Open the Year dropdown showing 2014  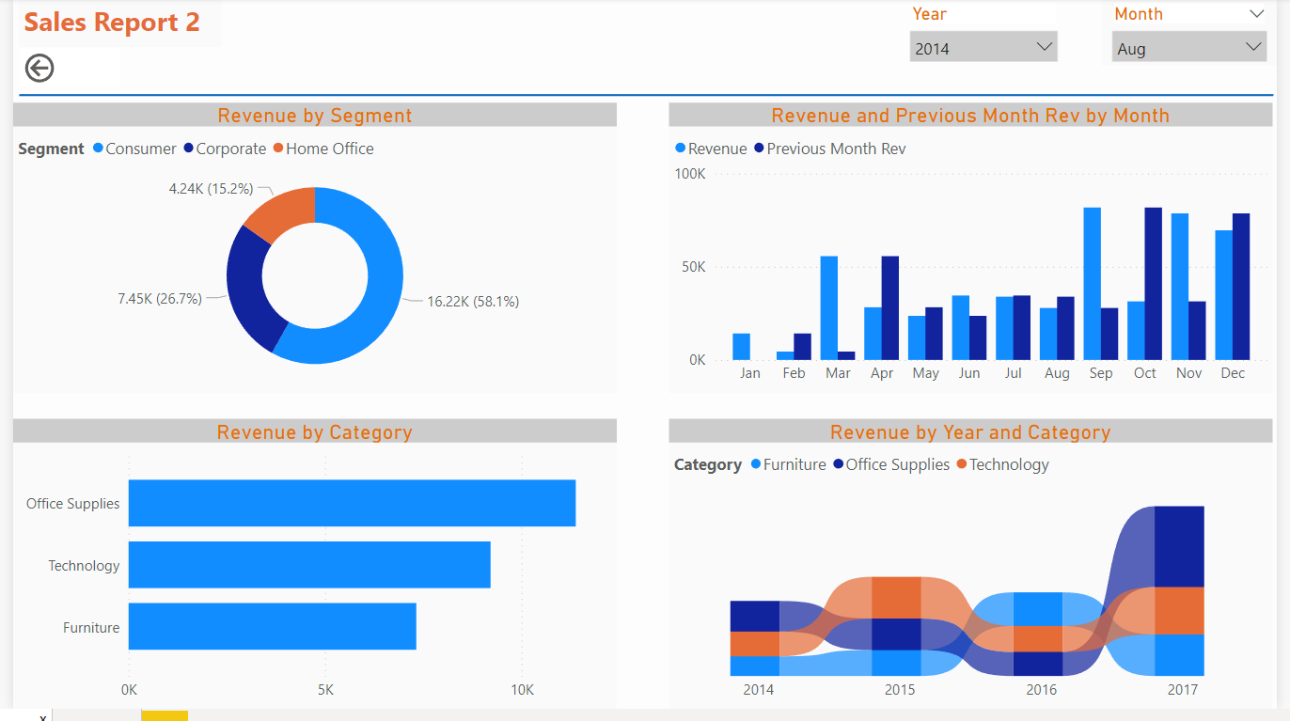coord(983,47)
